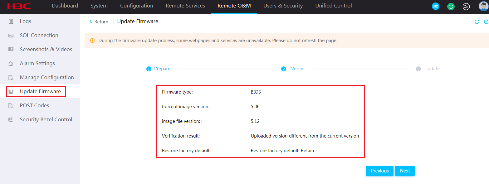
Task: Open the Configuration top menu
Action: tap(137, 6)
